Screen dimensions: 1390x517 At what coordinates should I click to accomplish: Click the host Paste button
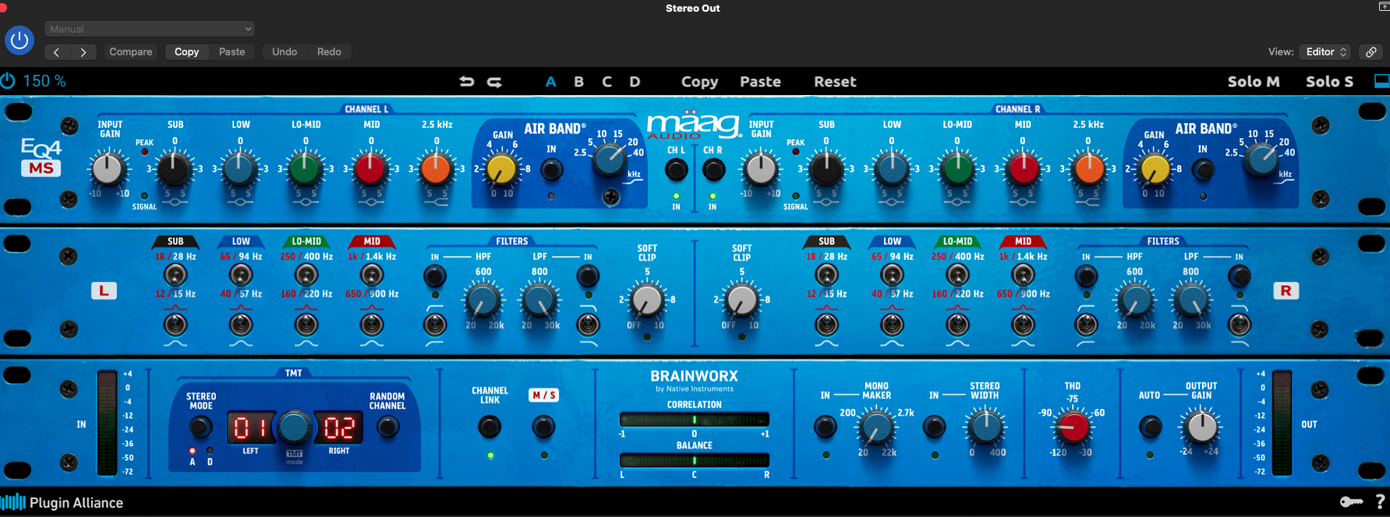click(232, 52)
